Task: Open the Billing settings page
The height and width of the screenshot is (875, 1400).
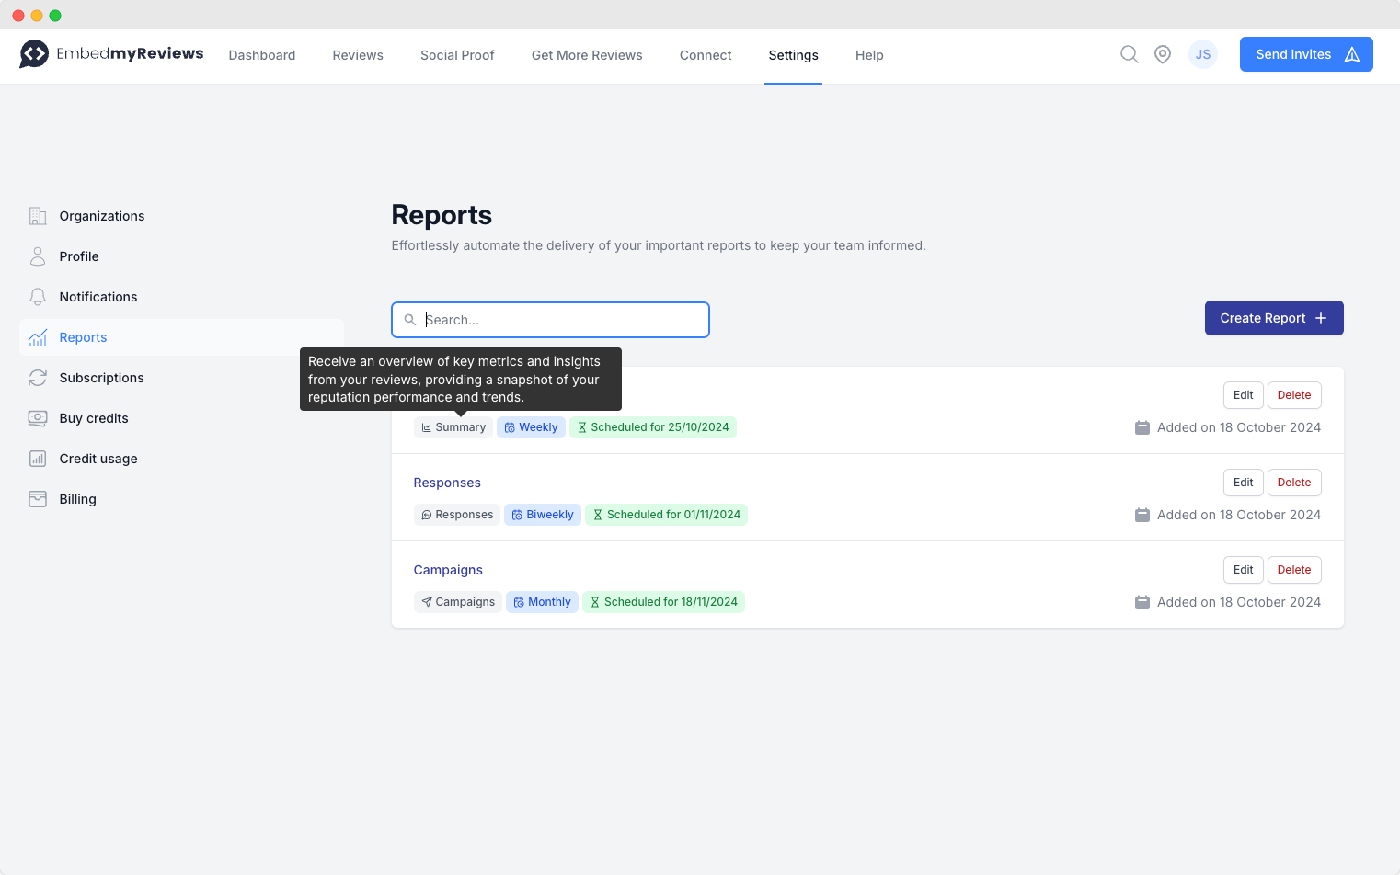Action: (x=77, y=499)
